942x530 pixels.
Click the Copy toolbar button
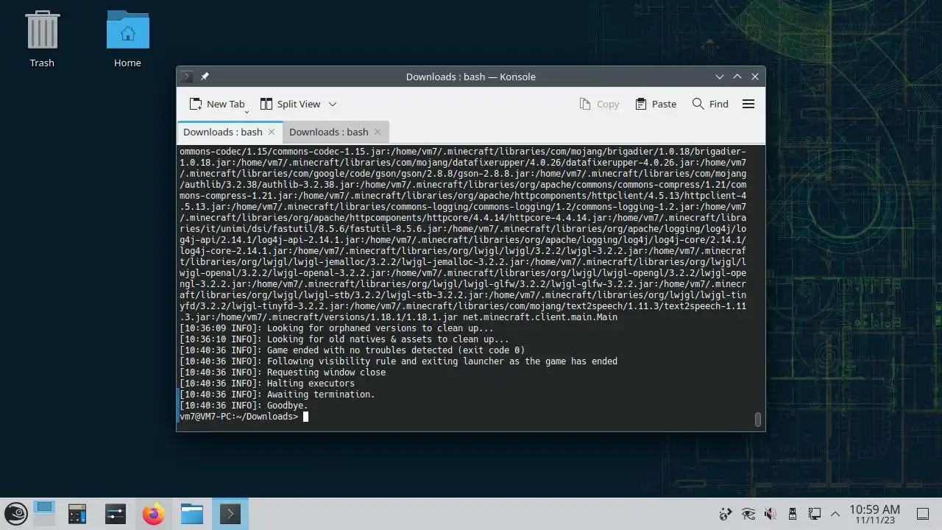599,104
